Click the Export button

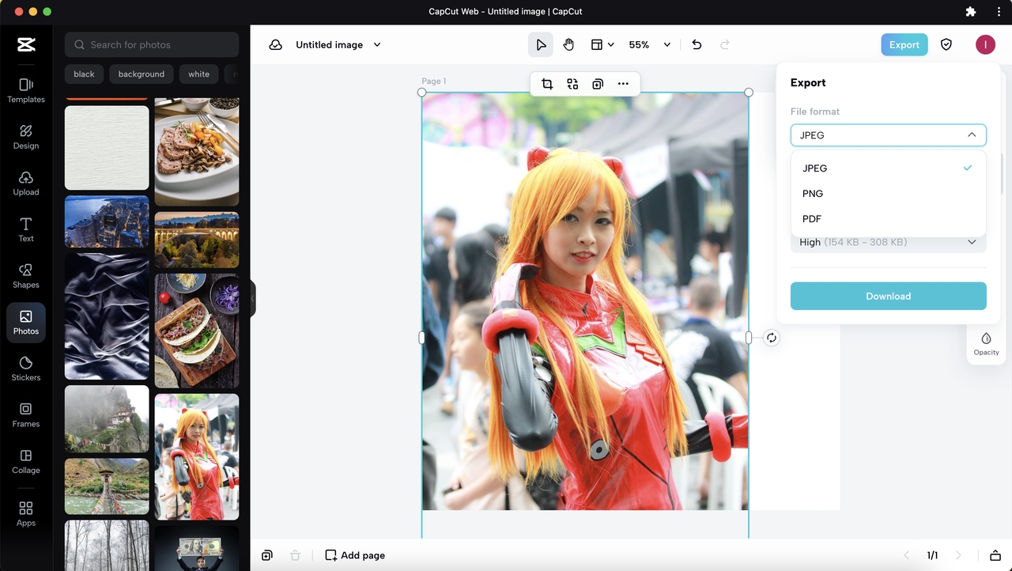pos(904,45)
